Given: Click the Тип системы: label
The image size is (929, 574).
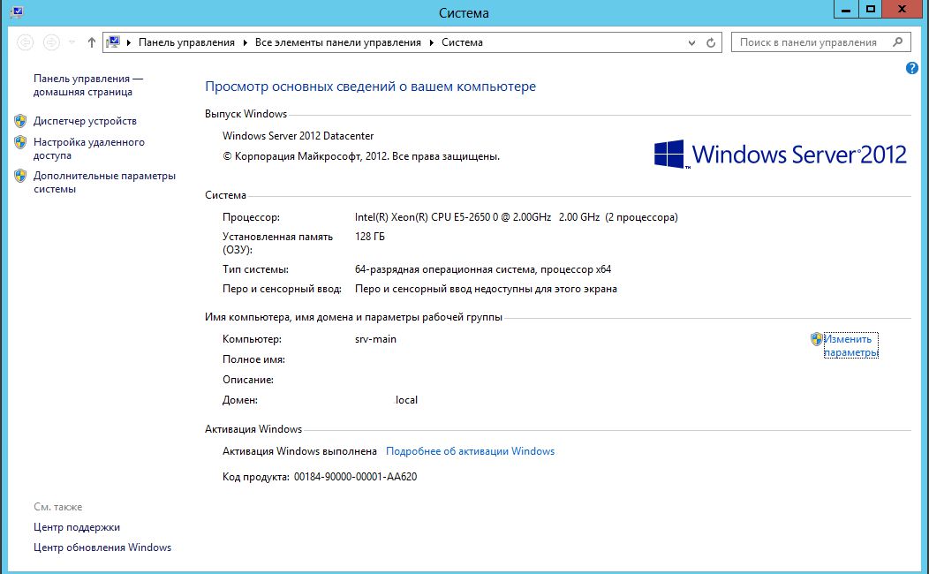Looking at the screenshot, I should (x=255, y=269).
